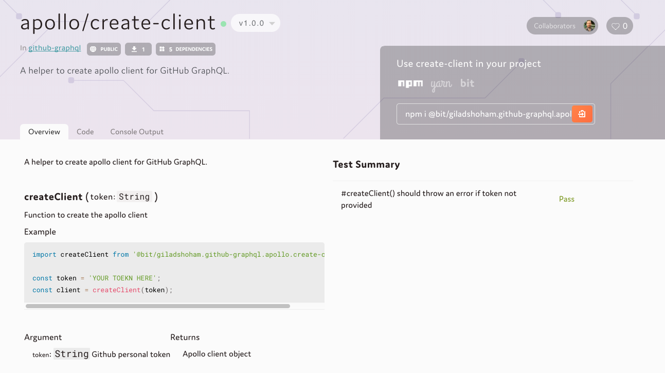Click the npm install command field
The image size is (665, 373).
click(483, 114)
